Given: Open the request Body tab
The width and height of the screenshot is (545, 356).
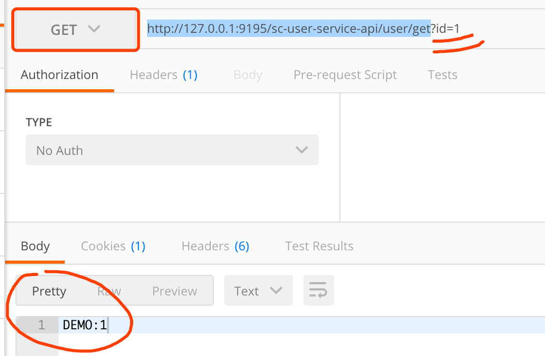Looking at the screenshot, I should click(248, 75).
